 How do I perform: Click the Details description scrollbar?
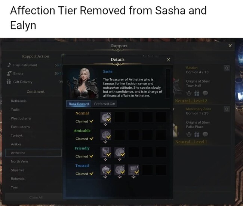coord(168,83)
